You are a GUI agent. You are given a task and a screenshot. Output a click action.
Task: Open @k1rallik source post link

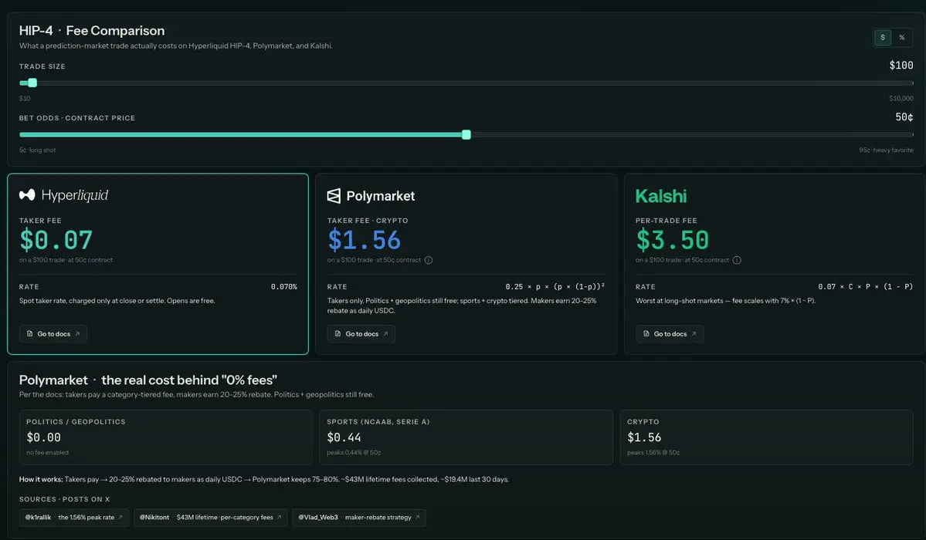[x=74, y=518]
